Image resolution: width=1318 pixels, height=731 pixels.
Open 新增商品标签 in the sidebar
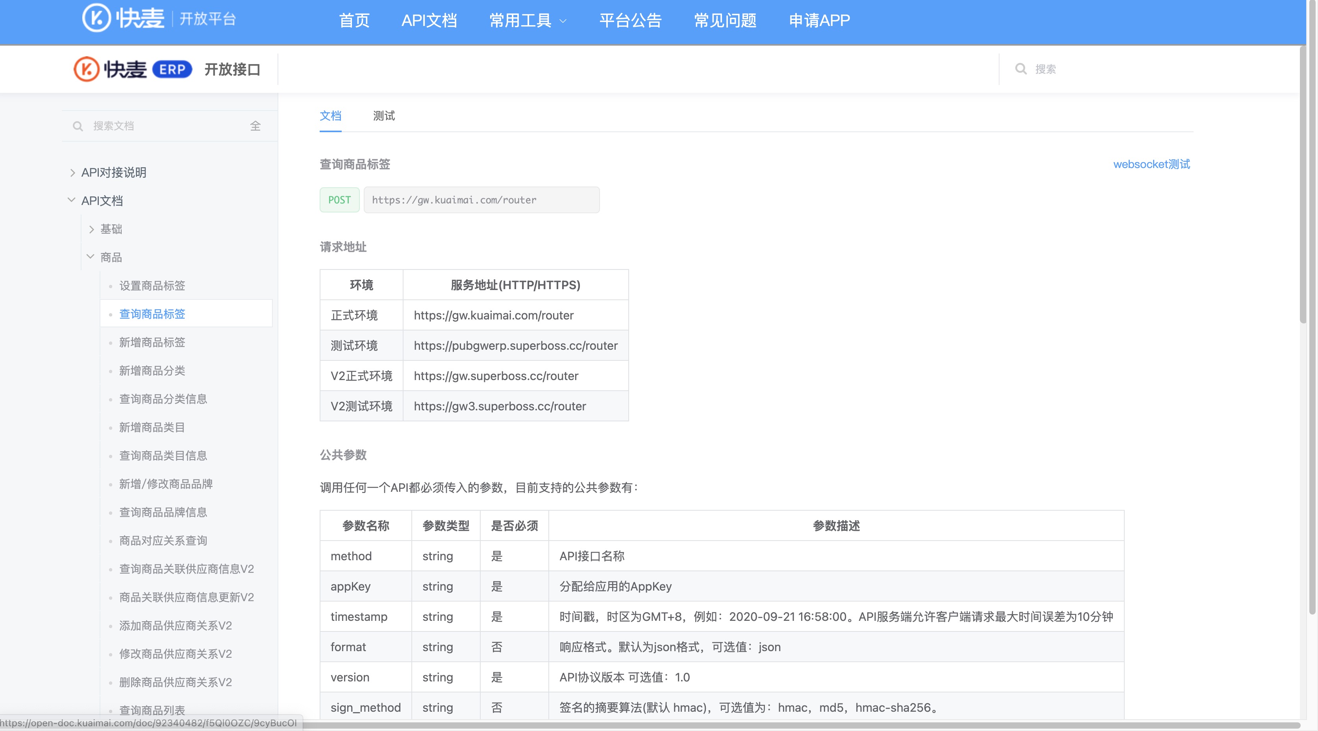[x=152, y=343]
